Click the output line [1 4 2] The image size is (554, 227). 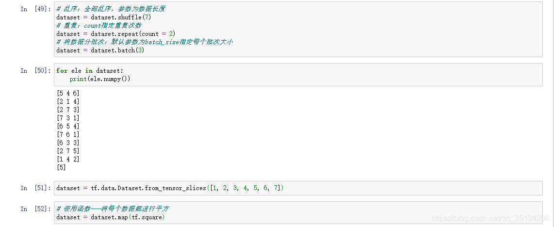(x=68, y=160)
